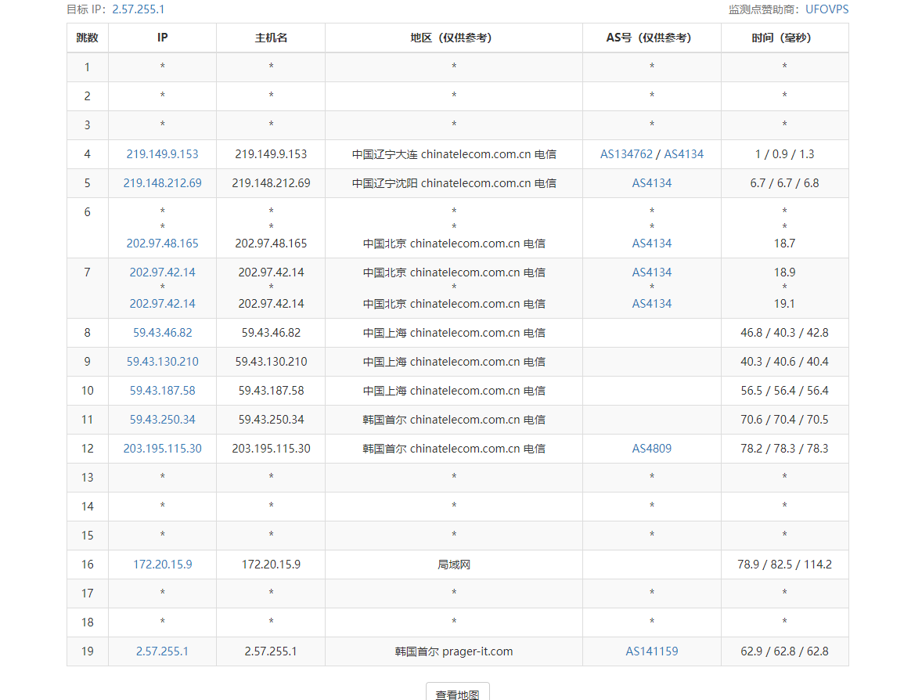Open the UFOVPS sponsor link

[827, 9]
